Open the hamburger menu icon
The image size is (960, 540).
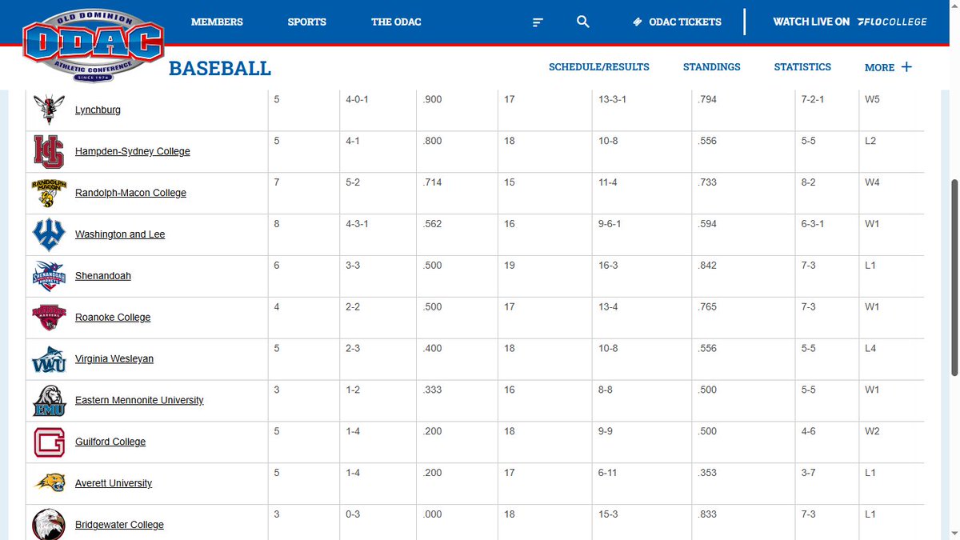click(x=538, y=22)
